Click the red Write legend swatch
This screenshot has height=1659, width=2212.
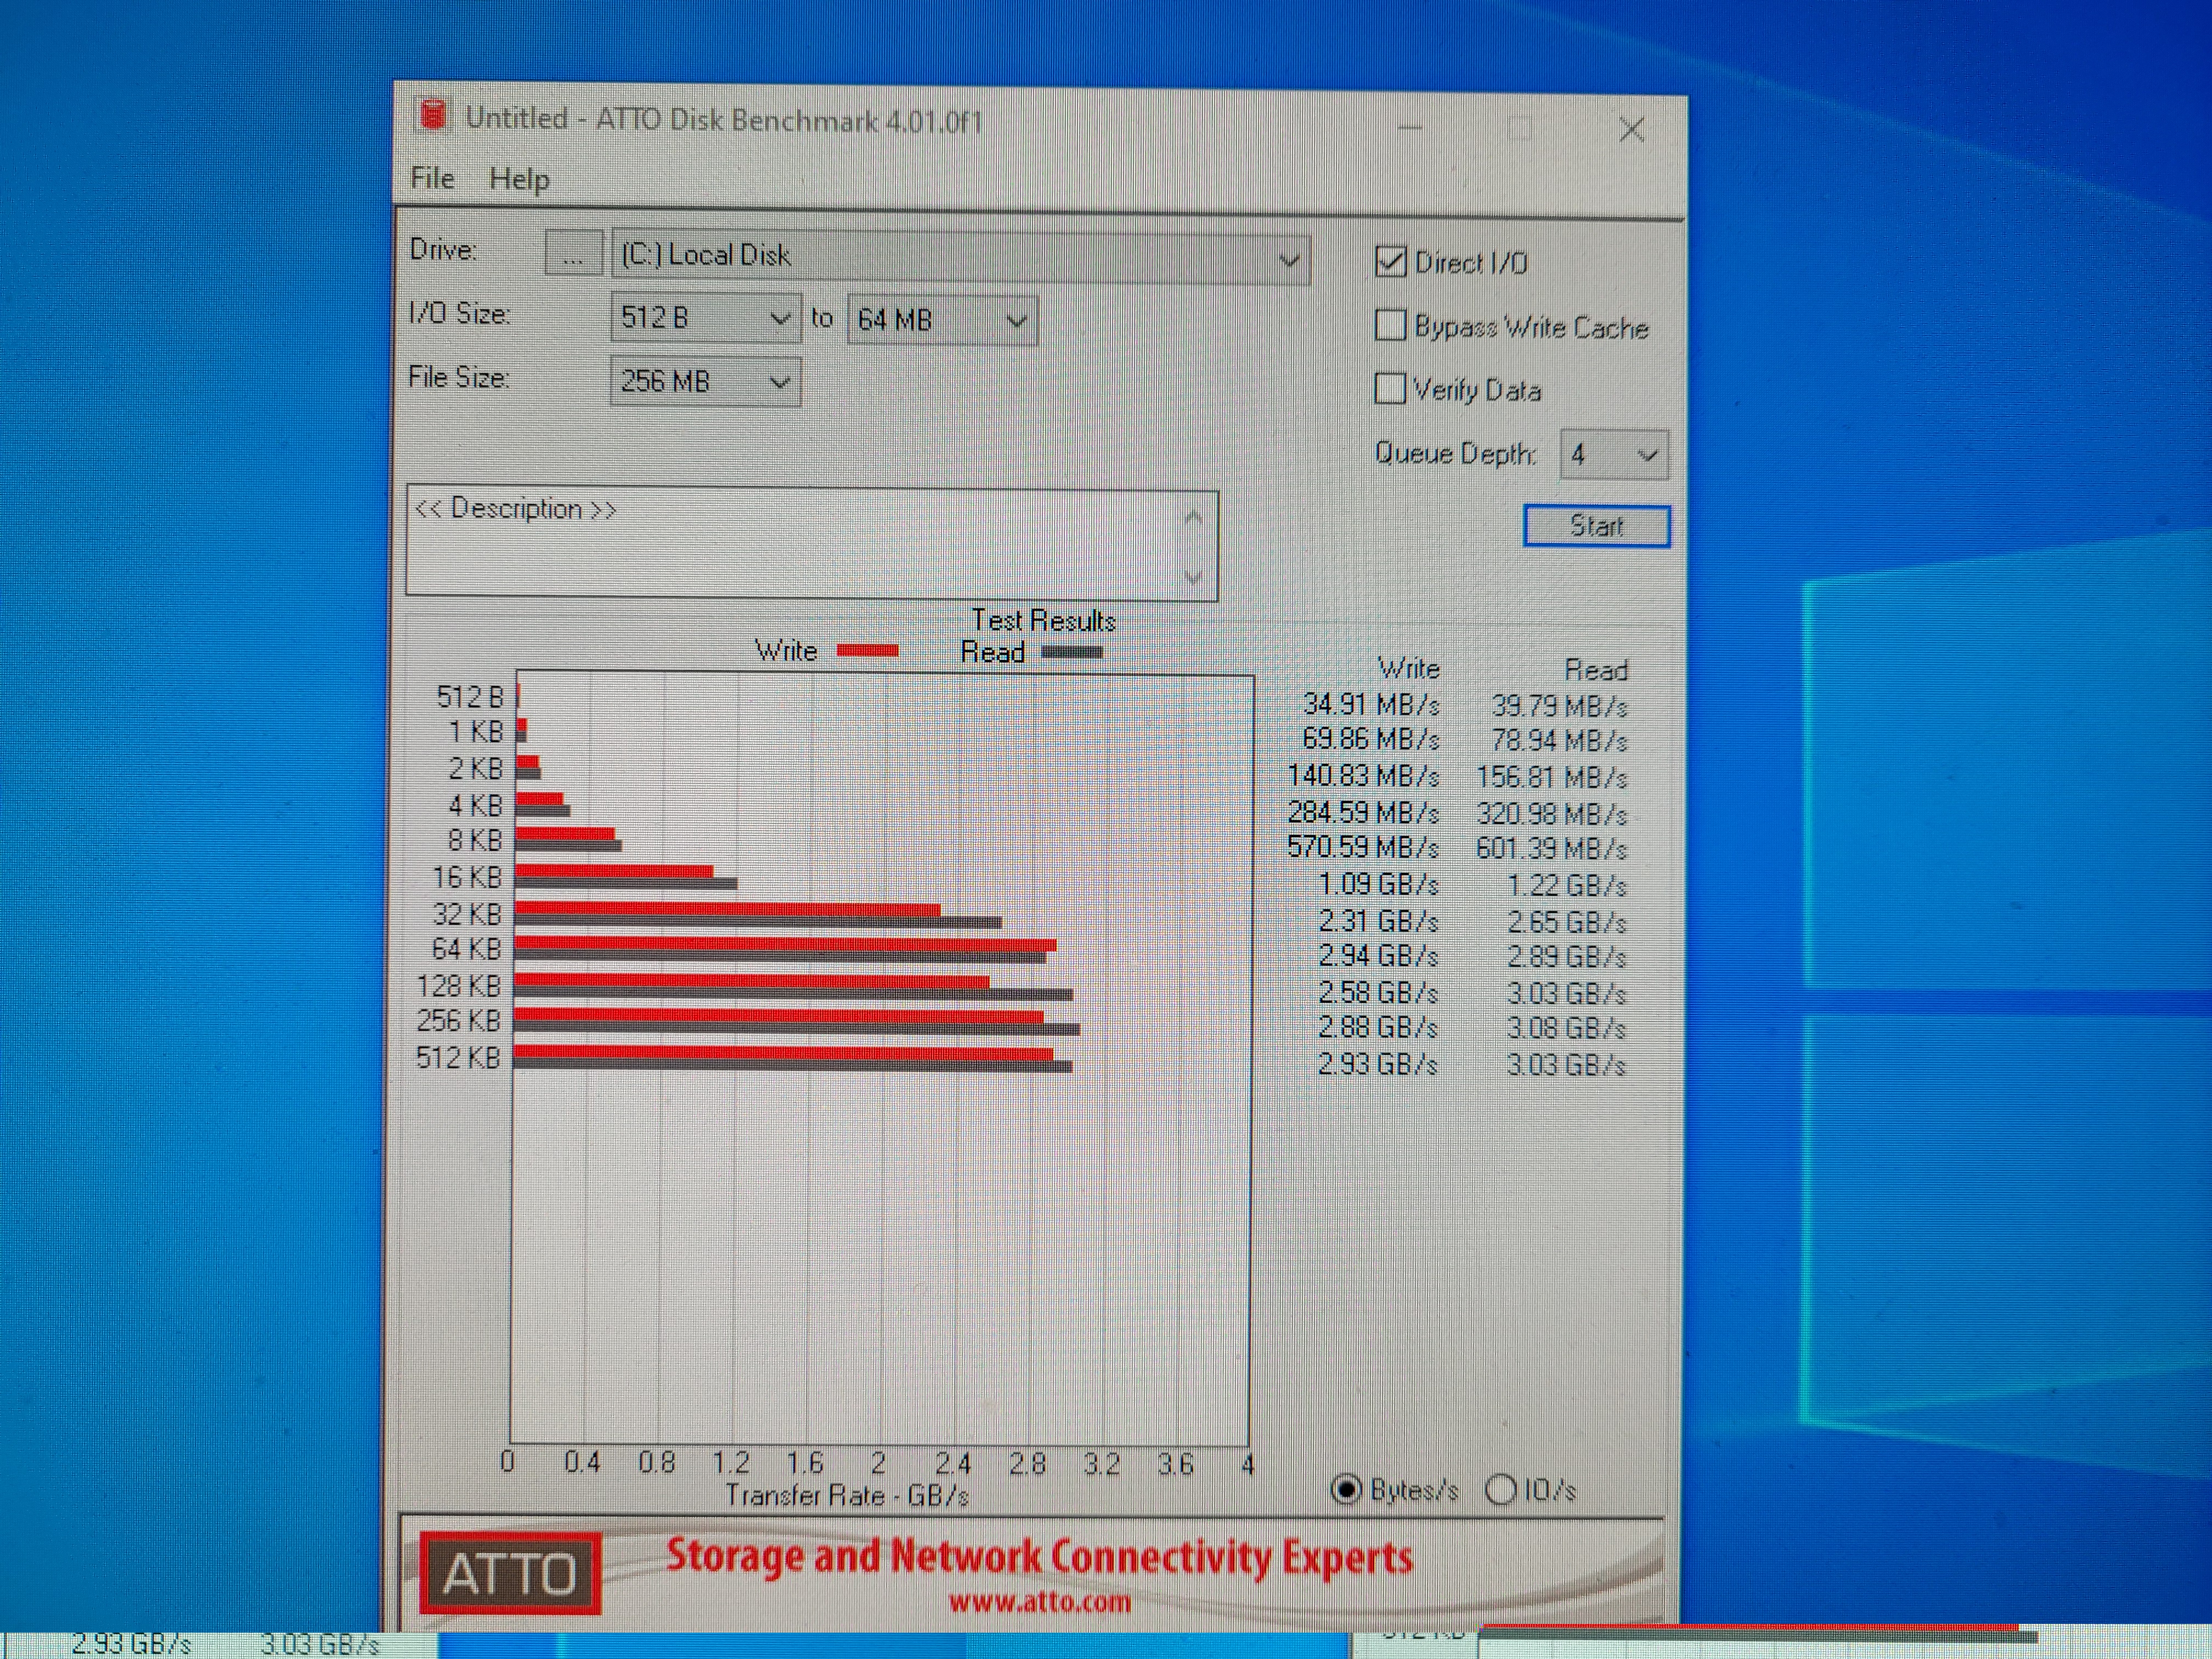[x=867, y=651]
